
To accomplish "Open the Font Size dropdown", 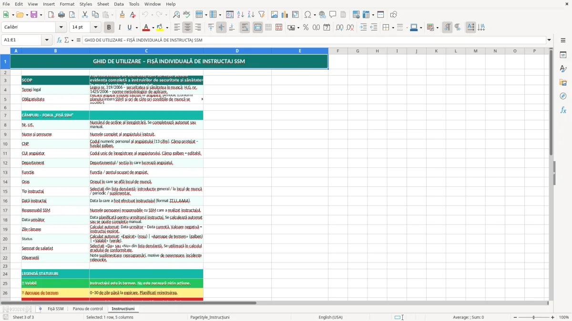I will point(96,28).
